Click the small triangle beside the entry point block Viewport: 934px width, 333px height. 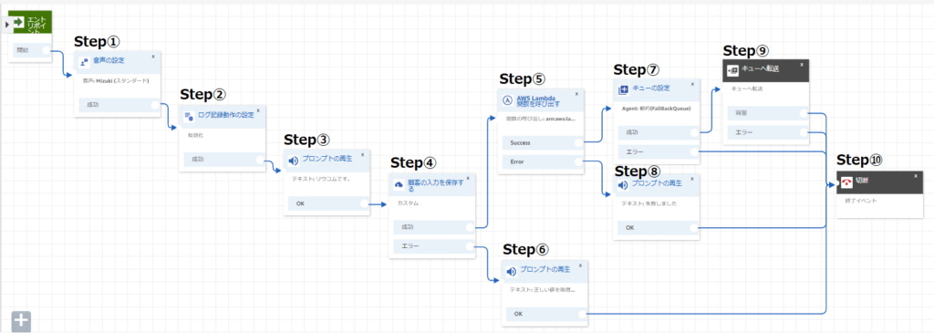click(6, 25)
